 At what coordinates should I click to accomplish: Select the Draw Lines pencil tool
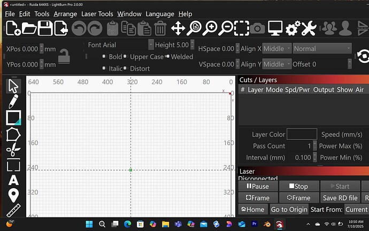13,101
